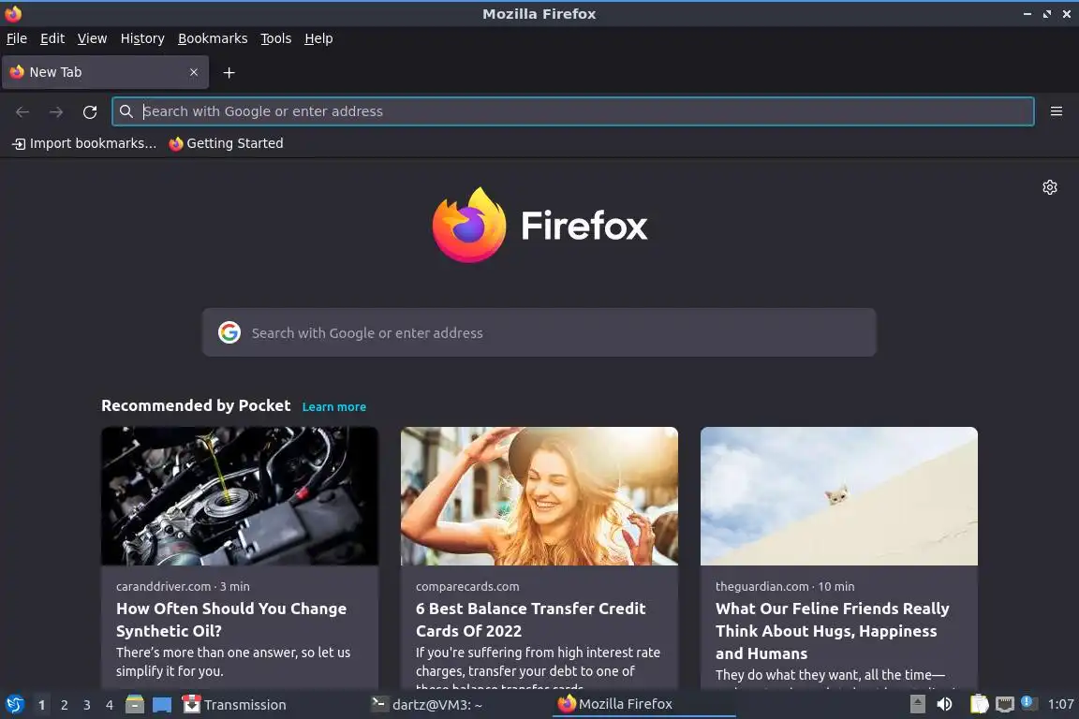The width and height of the screenshot is (1079, 719).
Task: Switch to workspace 4
Action: pos(110,705)
